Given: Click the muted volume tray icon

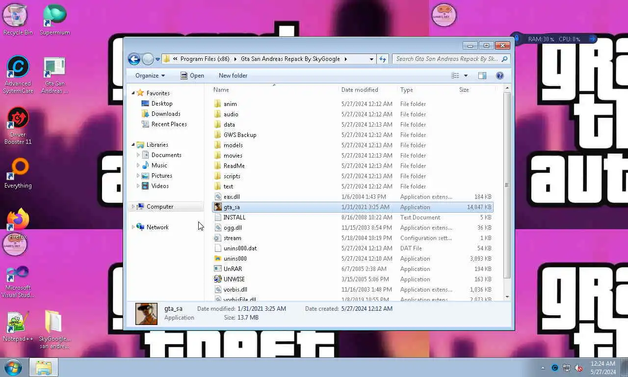Looking at the screenshot, I should (578, 368).
